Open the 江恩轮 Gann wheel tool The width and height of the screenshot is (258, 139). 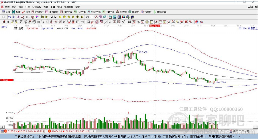click(121, 12)
